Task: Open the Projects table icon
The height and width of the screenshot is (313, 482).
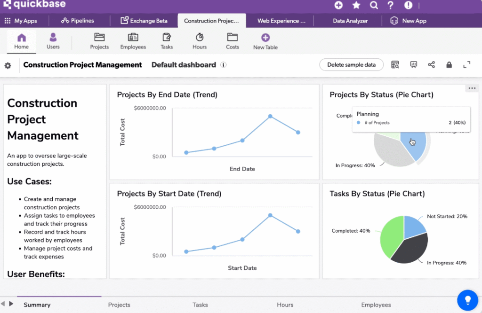Action: (99, 38)
